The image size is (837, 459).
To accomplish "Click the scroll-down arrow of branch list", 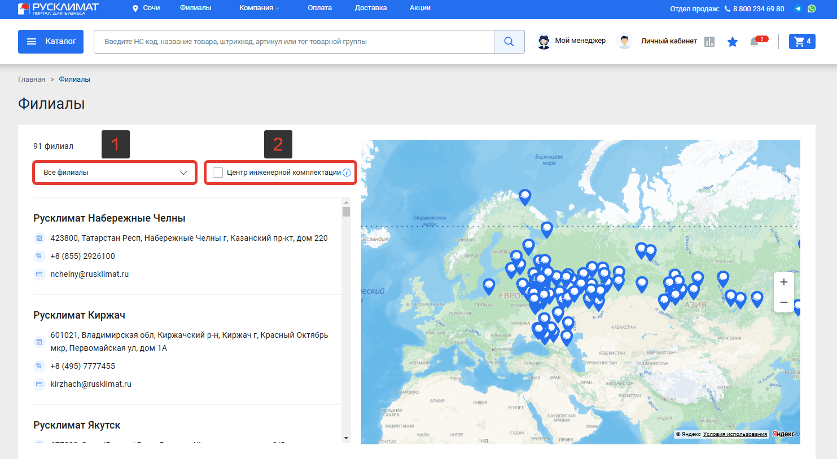I will tap(346, 438).
